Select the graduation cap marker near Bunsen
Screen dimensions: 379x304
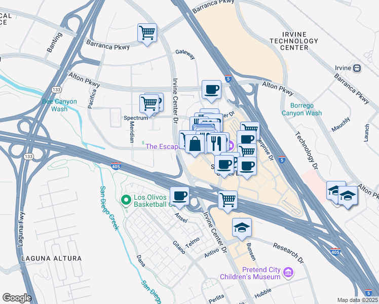pos(242,229)
